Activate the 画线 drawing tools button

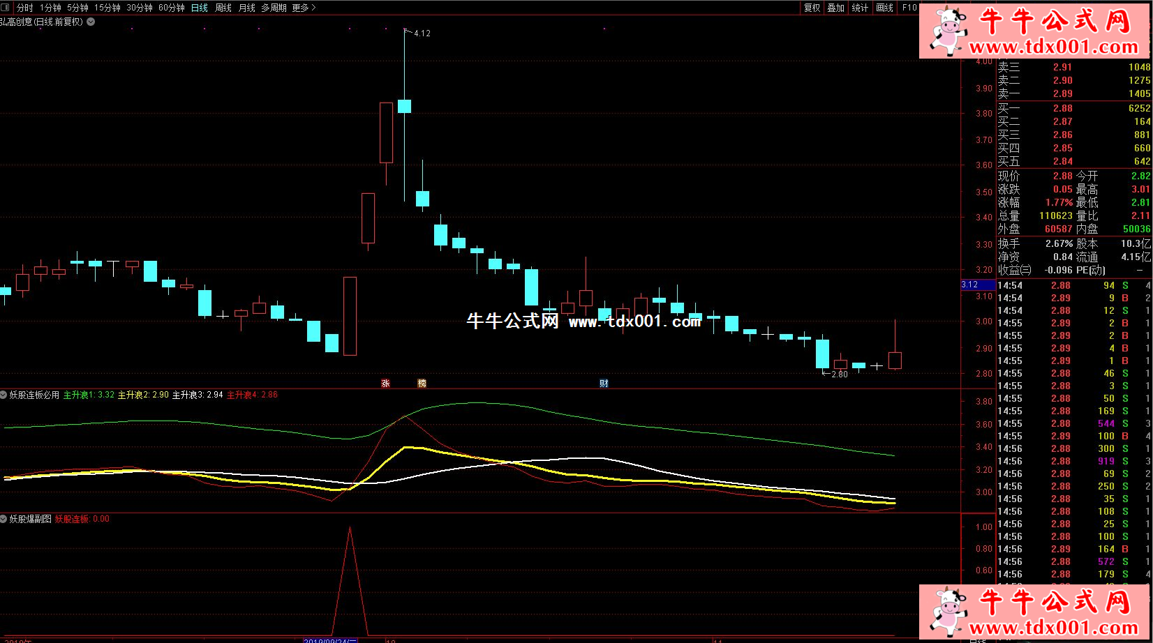[885, 8]
